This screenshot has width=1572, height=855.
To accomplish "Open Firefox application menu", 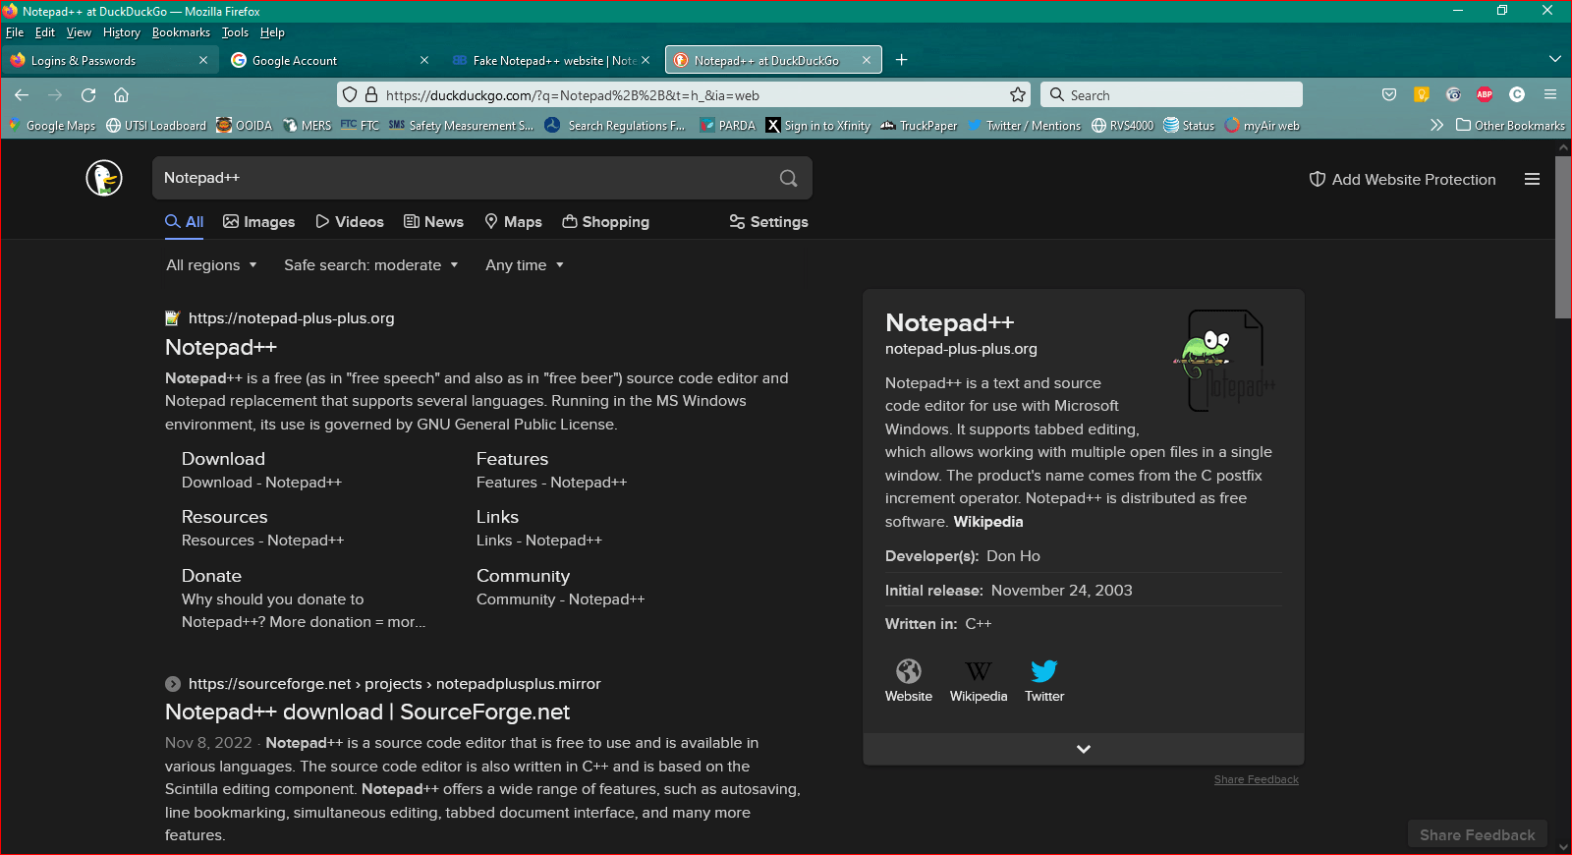I will click(x=1550, y=95).
